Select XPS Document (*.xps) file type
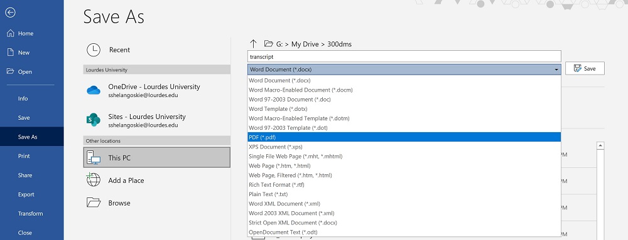The image size is (628, 240). [404, 147]
